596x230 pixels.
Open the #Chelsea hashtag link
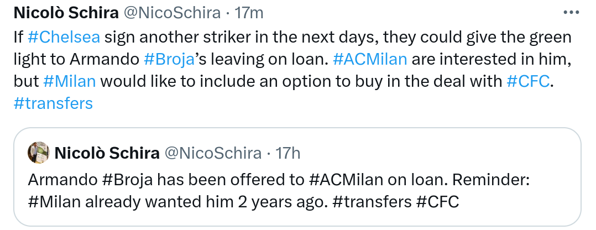[64, 38]
